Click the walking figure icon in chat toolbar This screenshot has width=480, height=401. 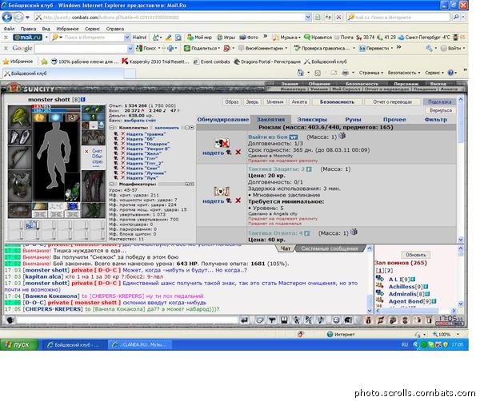point(296,320)
